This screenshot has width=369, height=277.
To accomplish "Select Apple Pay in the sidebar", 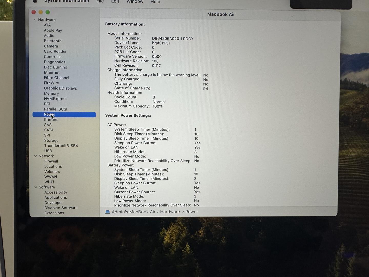I will click(x=53, y=30).
